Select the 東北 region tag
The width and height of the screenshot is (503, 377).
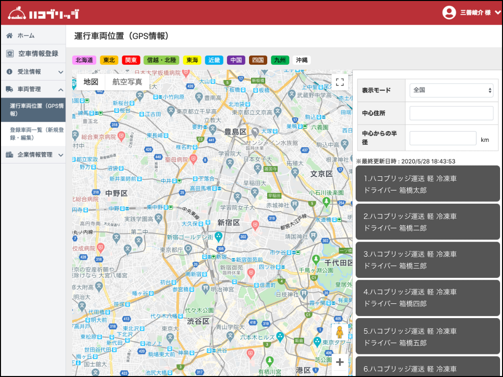coord(109,60)
